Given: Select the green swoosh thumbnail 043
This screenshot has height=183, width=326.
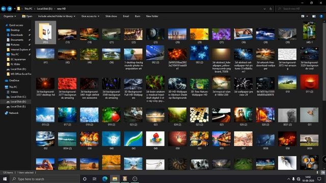Looking at the screenshot, I should (x=133, y=139).
